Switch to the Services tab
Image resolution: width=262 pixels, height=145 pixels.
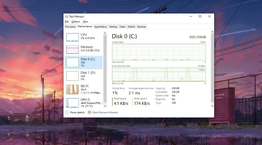coord(142,27)
